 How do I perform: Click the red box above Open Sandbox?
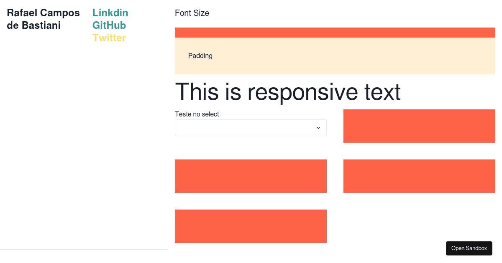419,176
